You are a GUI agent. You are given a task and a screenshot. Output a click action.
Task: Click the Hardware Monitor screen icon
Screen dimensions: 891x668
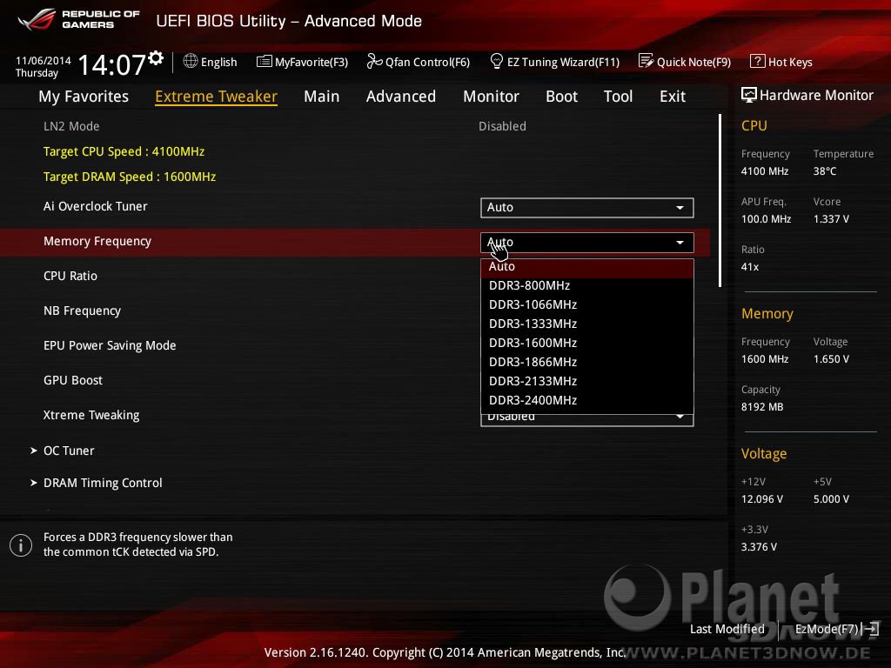(x=749, y=95)
